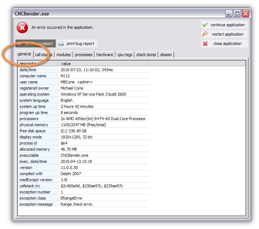Switch to the disasm tab

pyautogui.click(x=166, y=55)
